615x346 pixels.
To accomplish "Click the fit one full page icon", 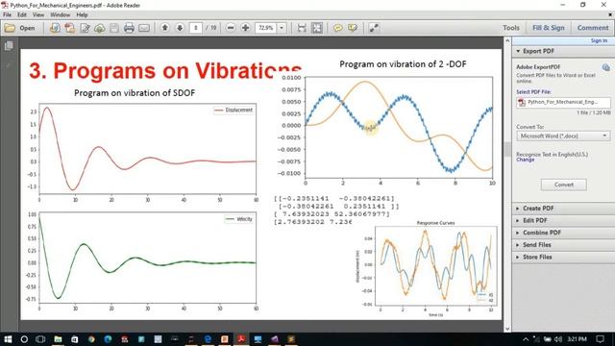I will [316, 28].
